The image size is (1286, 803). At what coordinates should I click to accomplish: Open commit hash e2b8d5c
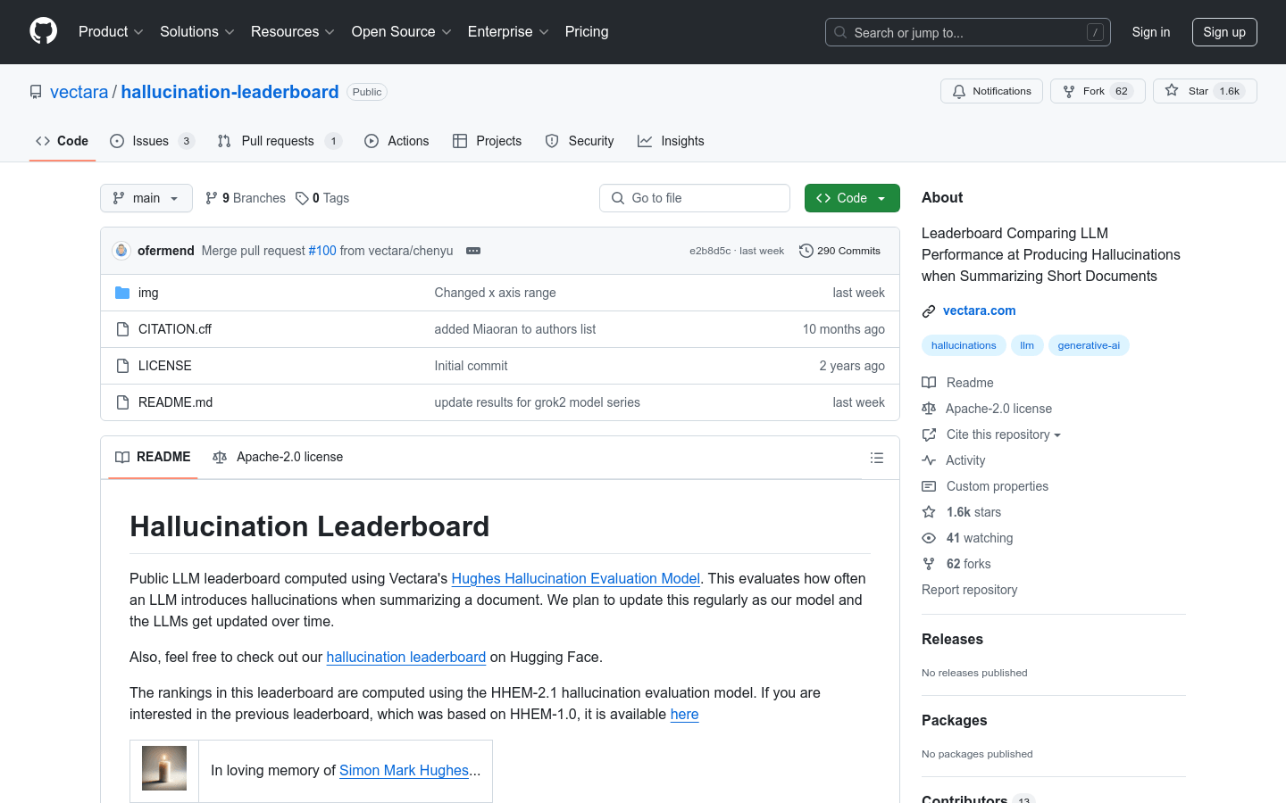[x=710, y=251]
